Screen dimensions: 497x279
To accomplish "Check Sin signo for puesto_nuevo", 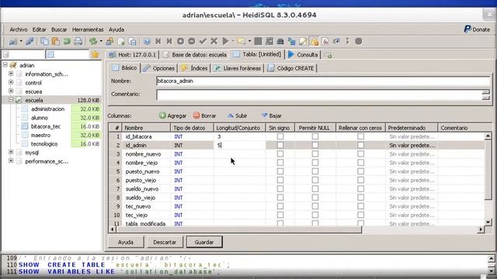I will coord(280,171).
